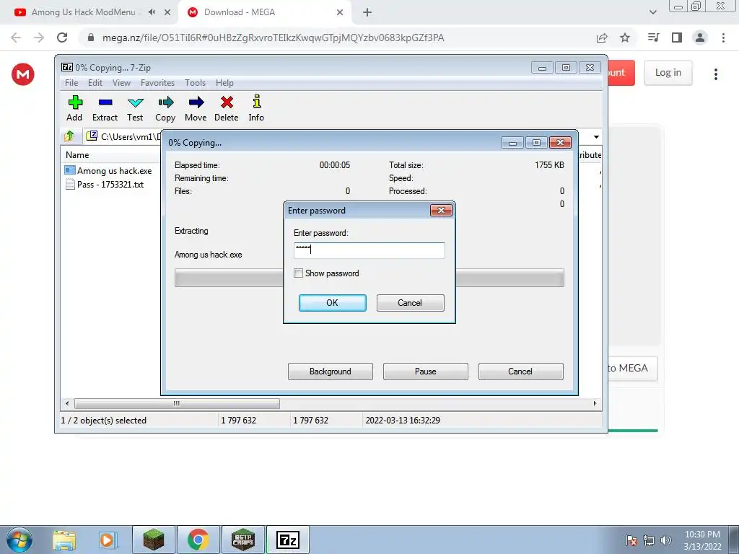Toggle Chrome side panel icon
Viewport: 739px width, 554px height.
[x=677, y=38]
